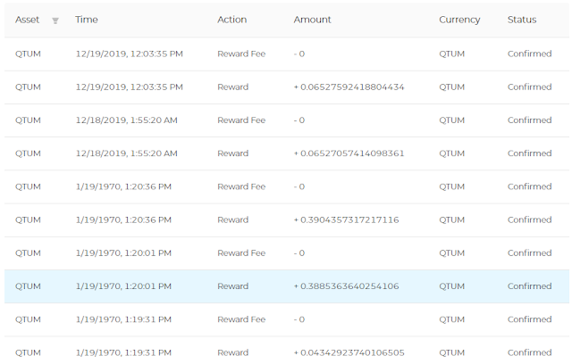The image size is (572, 364).
Task: Click the Currency column header
Action: click(x=459, y=20)
